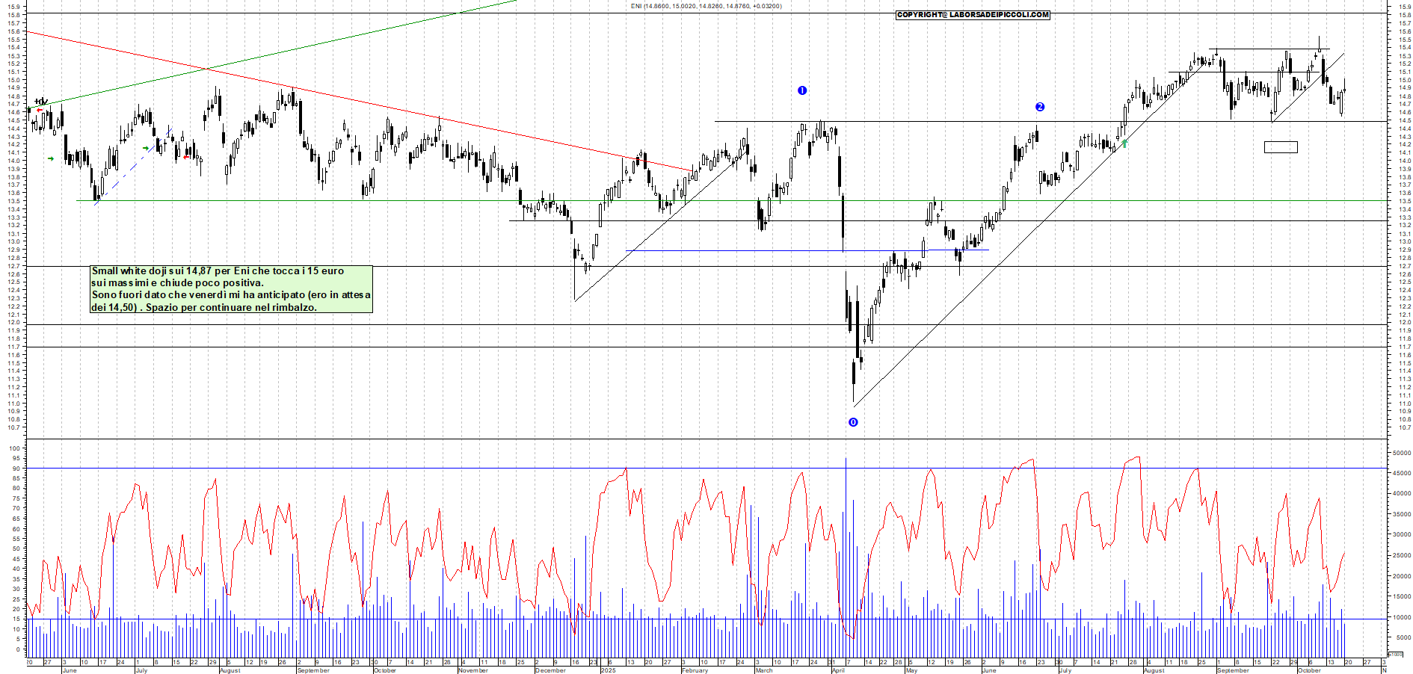Click the November label on time axis
1413x674 pixels.
(x=472, y=670)
